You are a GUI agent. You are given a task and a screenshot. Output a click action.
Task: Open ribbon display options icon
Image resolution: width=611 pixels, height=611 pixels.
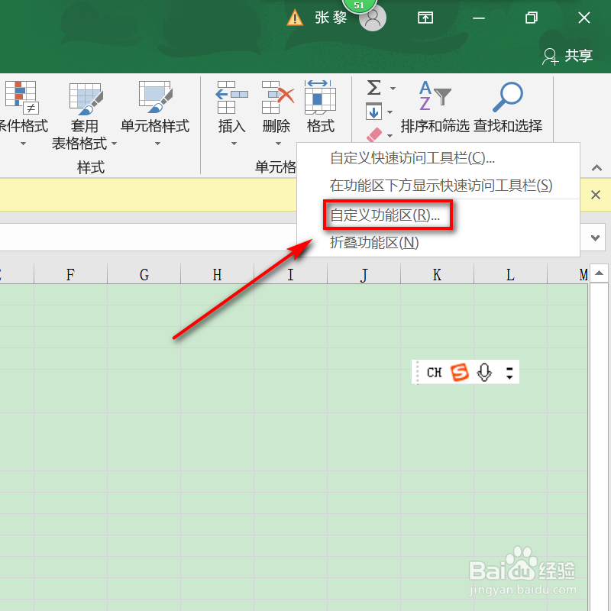coord(425,18)
